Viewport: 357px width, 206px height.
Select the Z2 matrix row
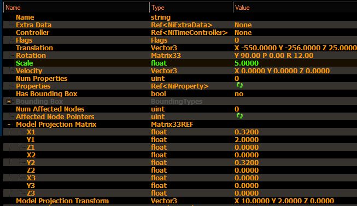180,170
